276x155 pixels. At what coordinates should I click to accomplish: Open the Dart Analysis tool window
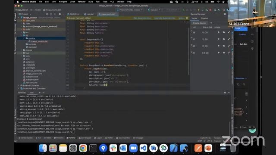(85, 138)
